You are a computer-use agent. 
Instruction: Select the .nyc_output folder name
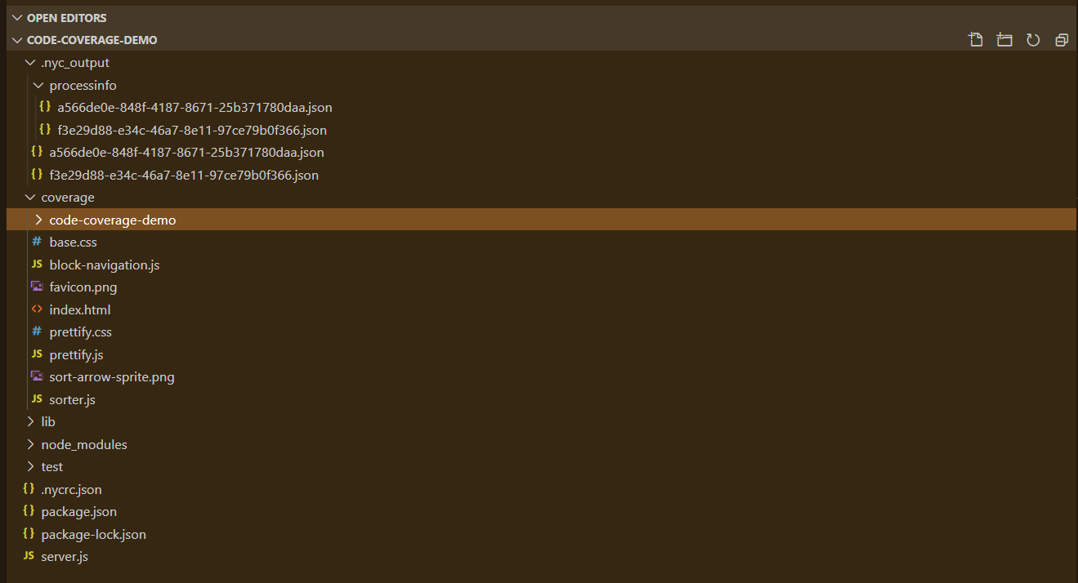tap(74, 62)
